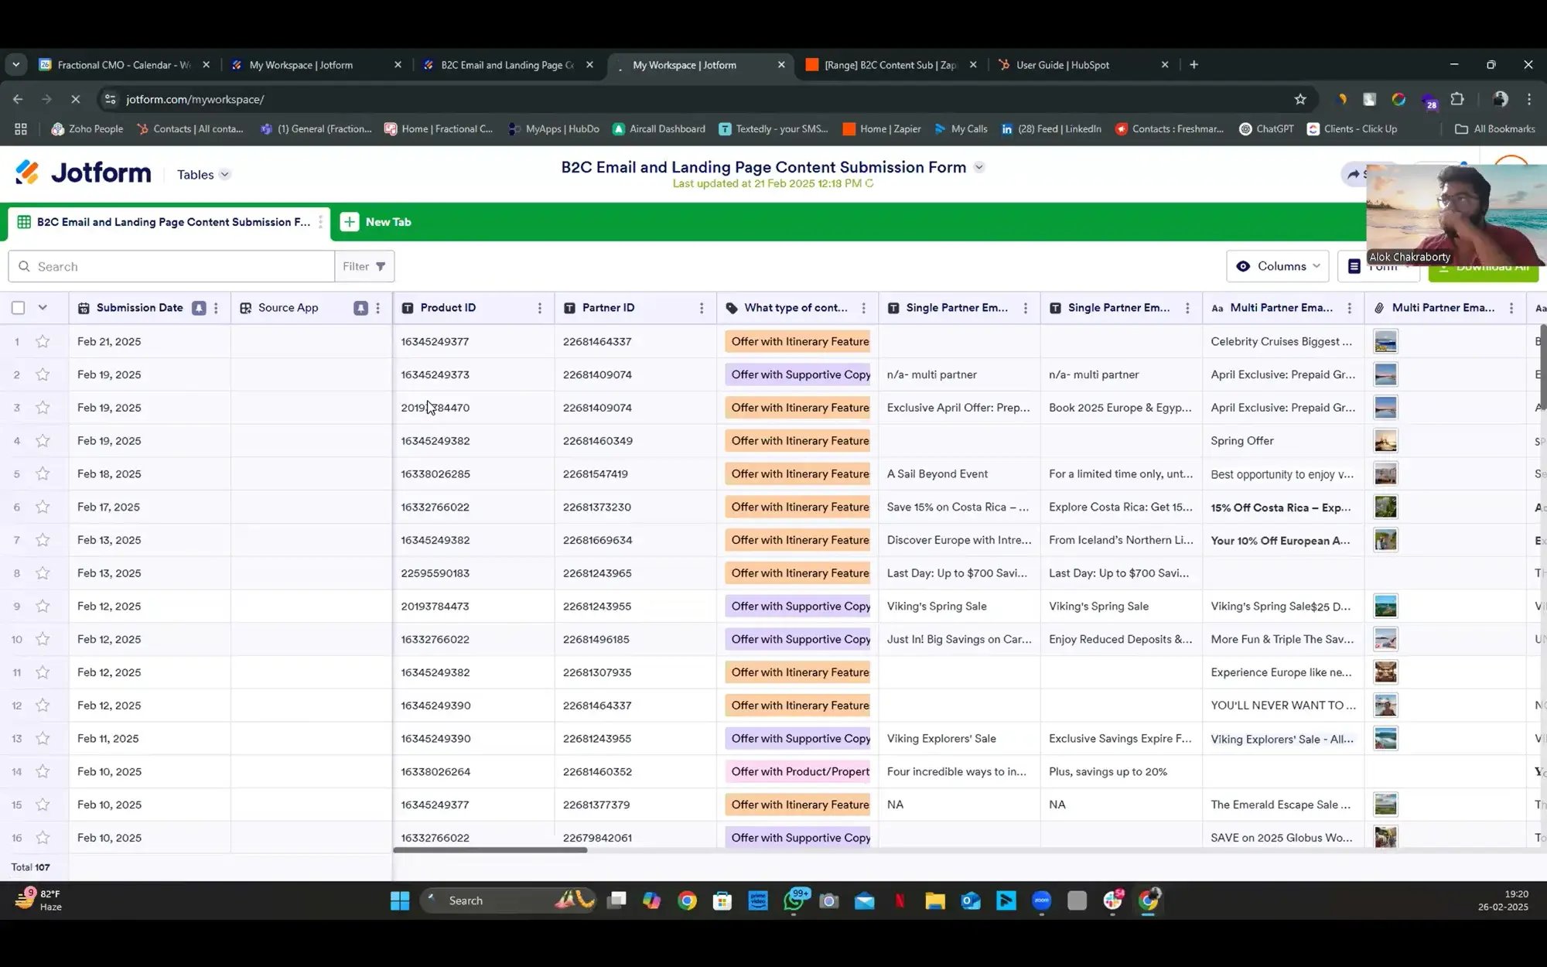
Task: Open Zoho People bookmark
Action: tap(87, 129)
